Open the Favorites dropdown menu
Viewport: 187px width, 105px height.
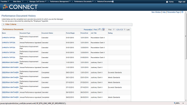[5, 1]
